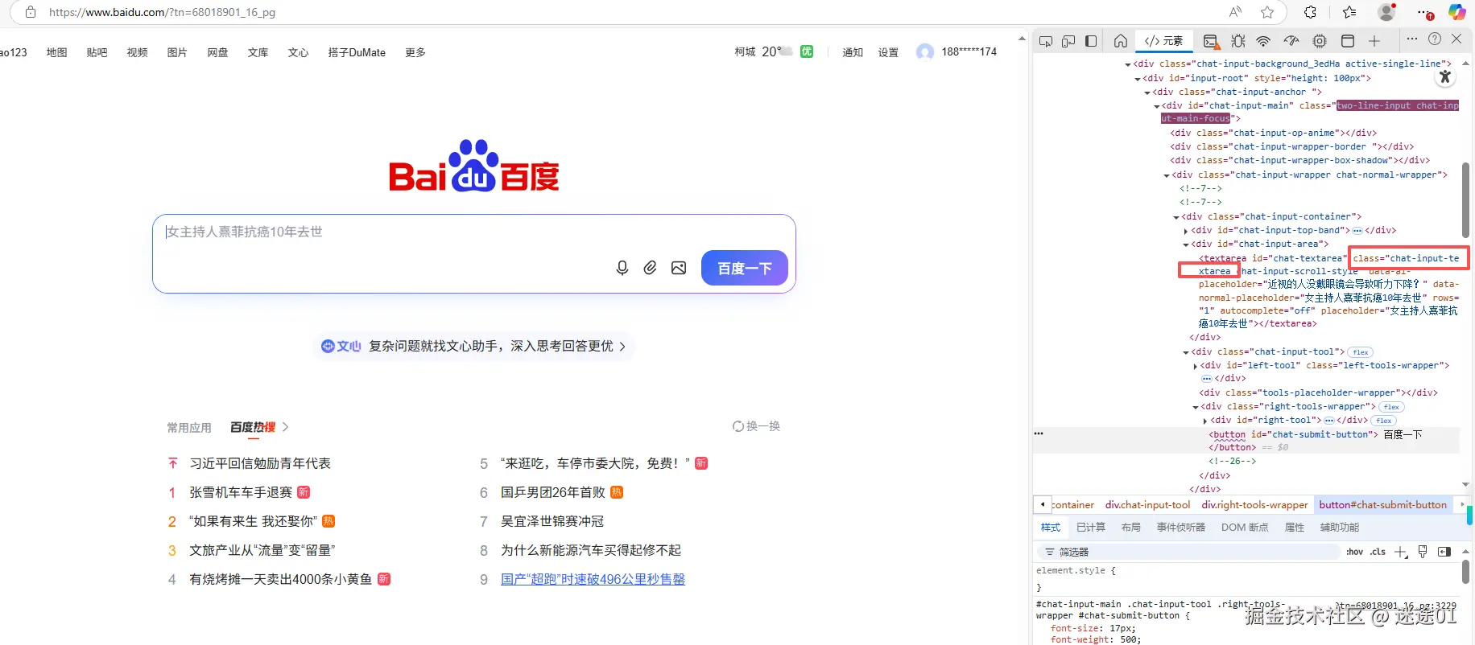The height and width of the screenshot is (645, 1475).
Task: Click the flex badge beside chat-input-tool div
Action: pyautogui.click(x=1361, y=352)
